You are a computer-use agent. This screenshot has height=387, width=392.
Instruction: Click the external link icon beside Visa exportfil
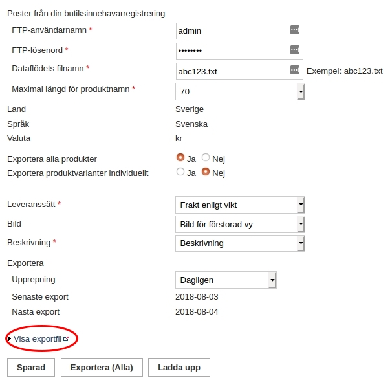coord(66,339)
